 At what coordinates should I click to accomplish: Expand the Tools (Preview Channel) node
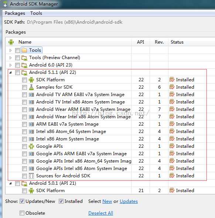11,58
